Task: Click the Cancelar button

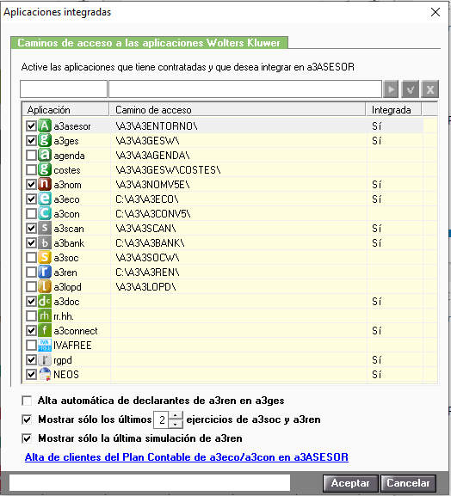Action: 408,483
